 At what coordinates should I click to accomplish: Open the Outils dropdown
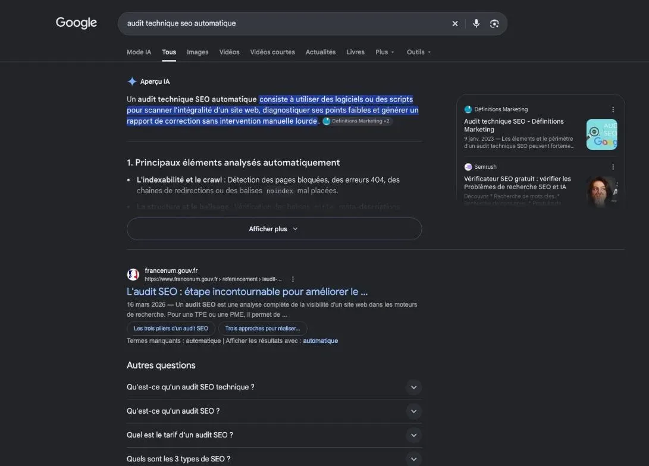[x=418, y=52]
